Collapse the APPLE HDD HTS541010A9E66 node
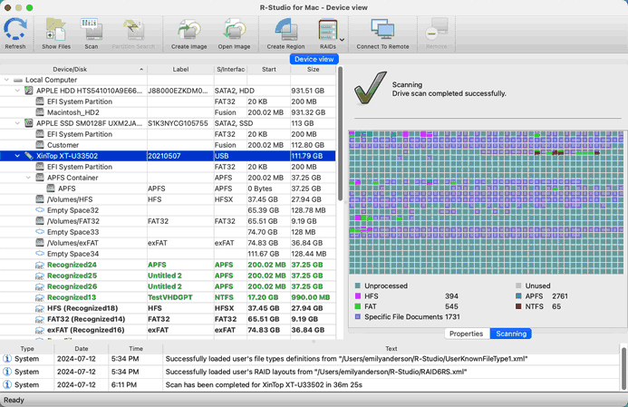This screenshot has width=628, height=407. [17, 91]
